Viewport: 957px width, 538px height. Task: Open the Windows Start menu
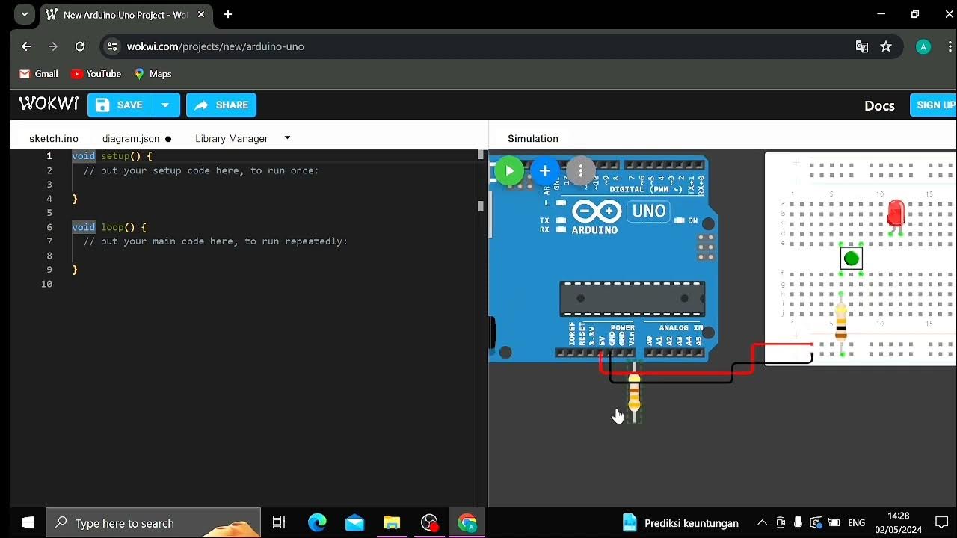28,523
